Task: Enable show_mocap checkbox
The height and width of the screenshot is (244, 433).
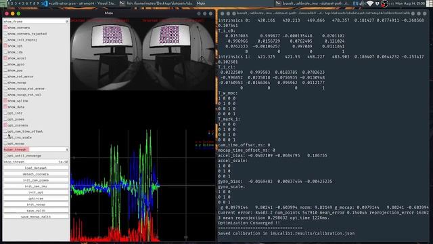Action: click(5, 83)
